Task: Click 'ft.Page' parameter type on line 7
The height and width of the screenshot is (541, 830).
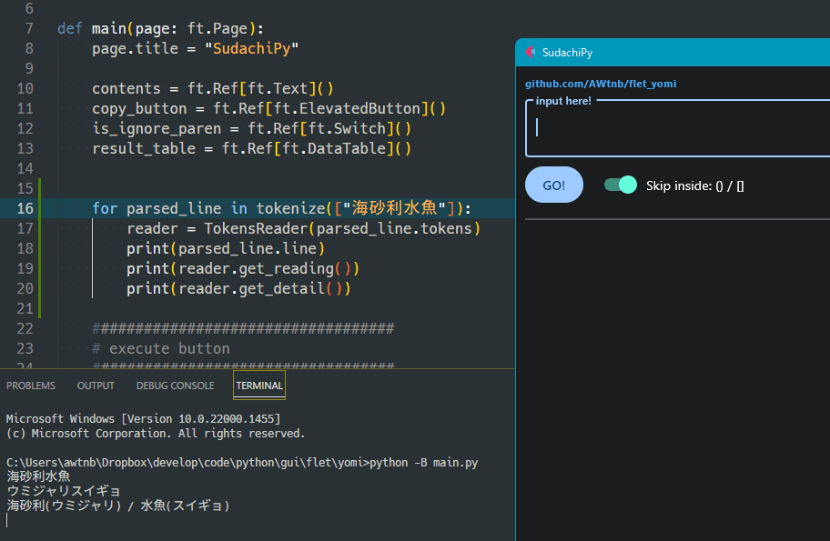Action: [x=218, y=28]
